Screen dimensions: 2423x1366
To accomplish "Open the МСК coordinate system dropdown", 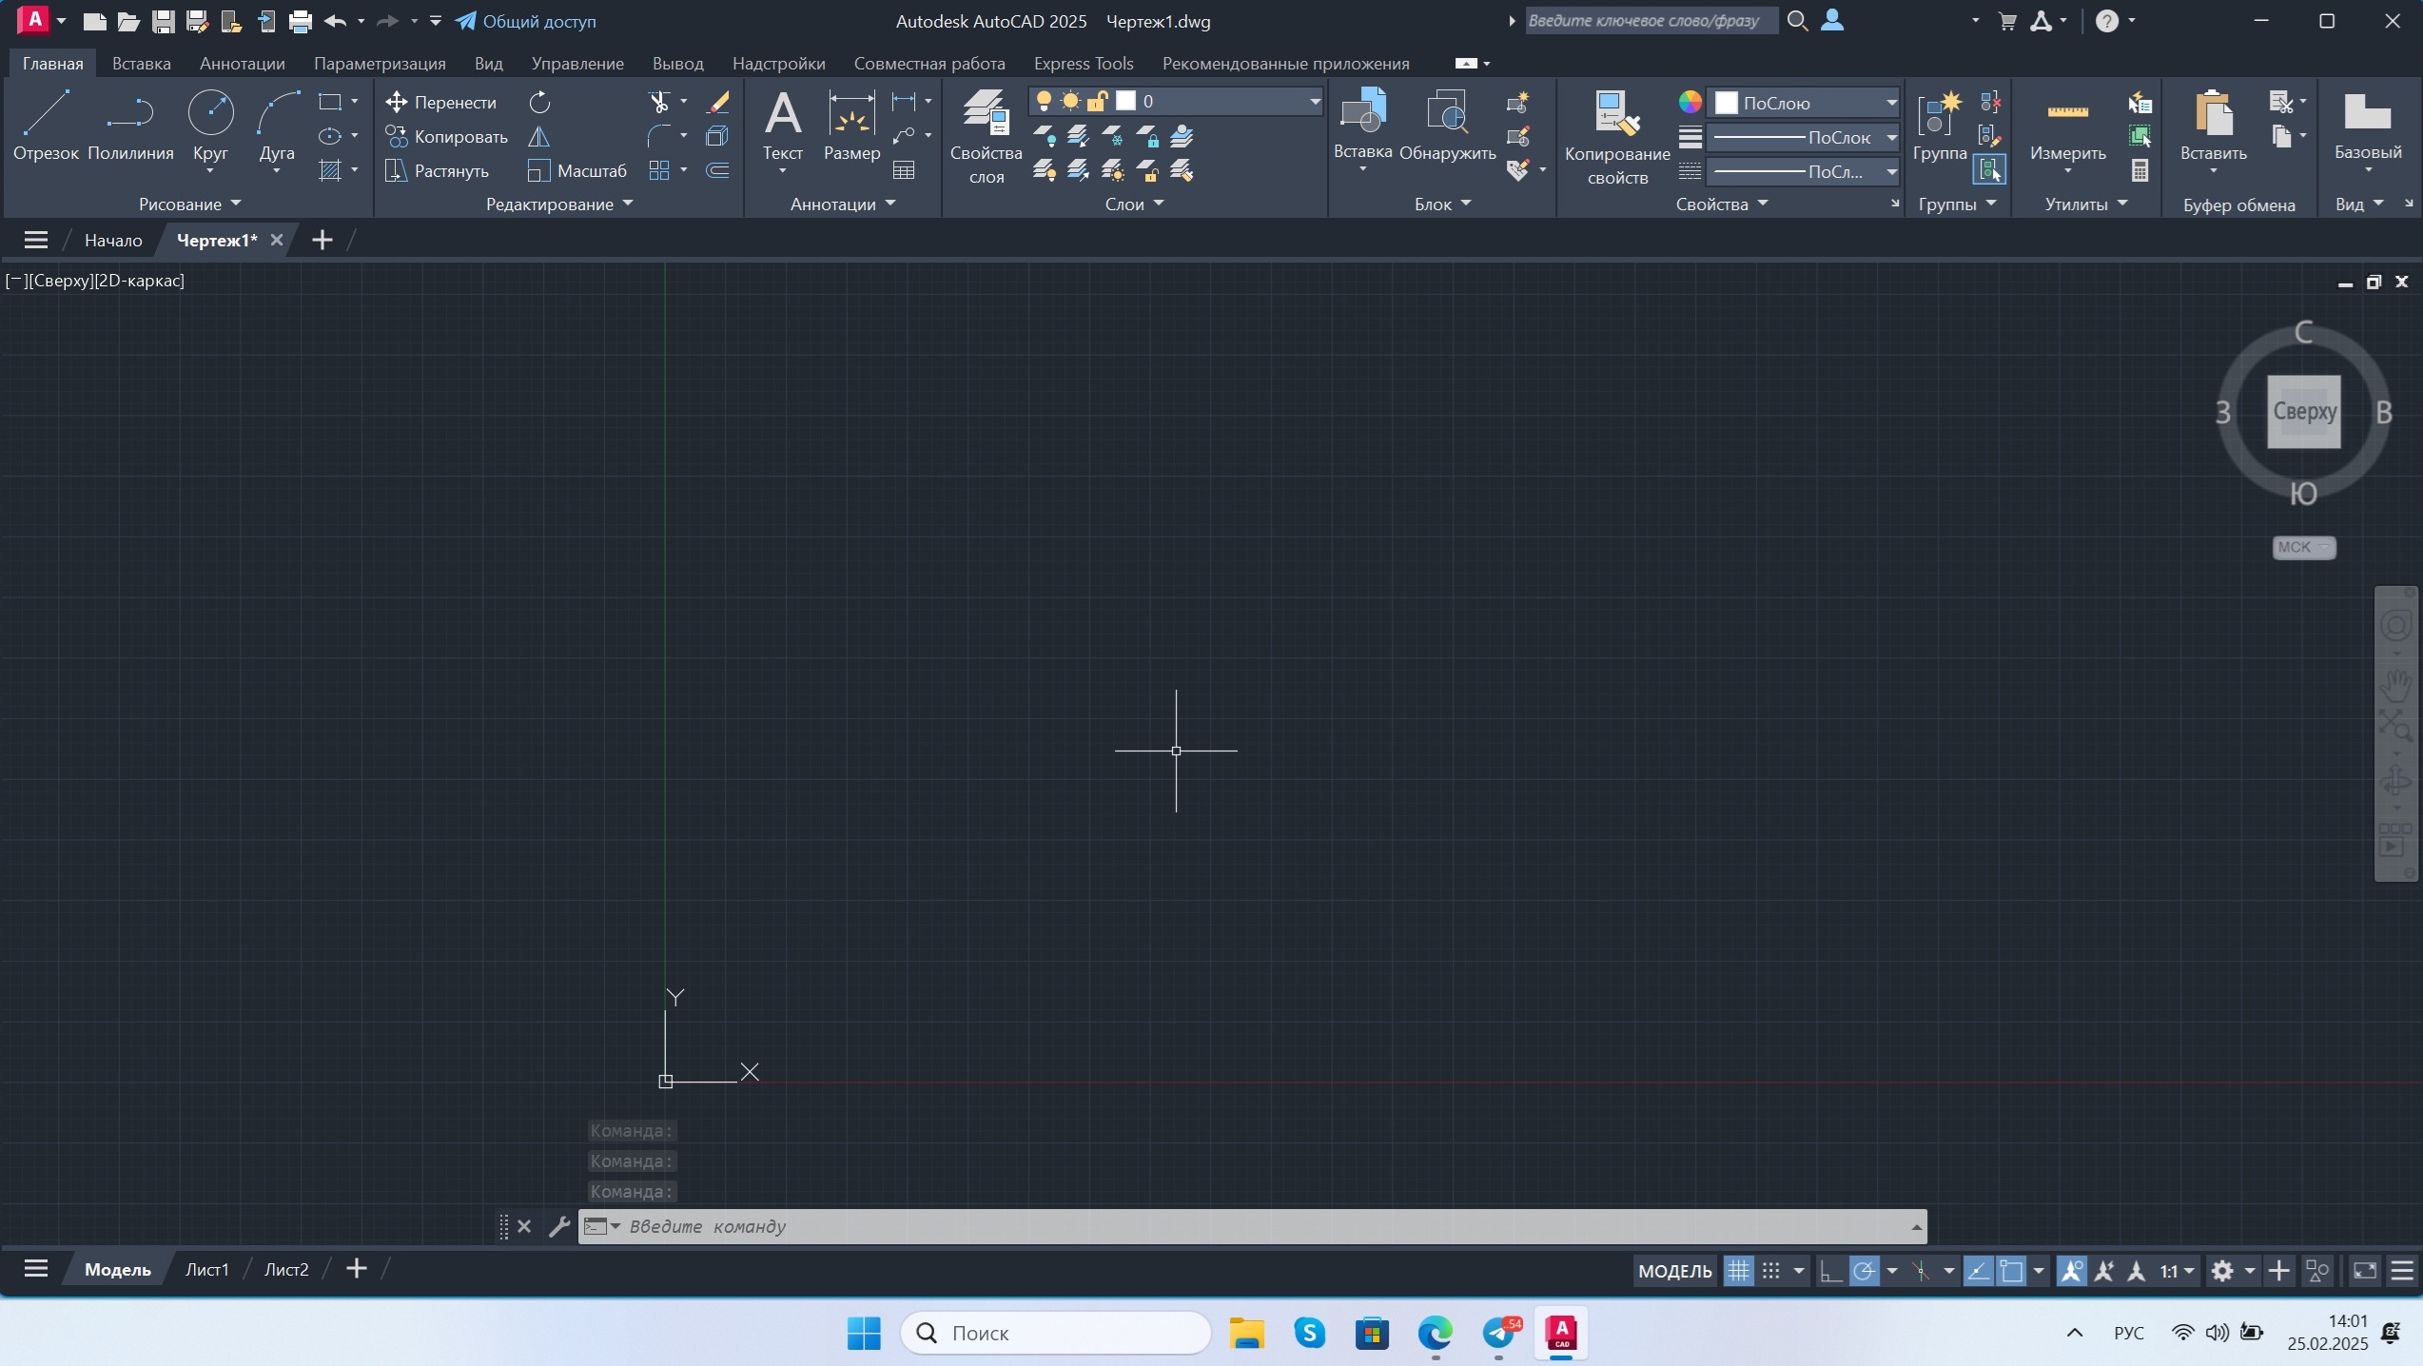I will point(2303,547).
